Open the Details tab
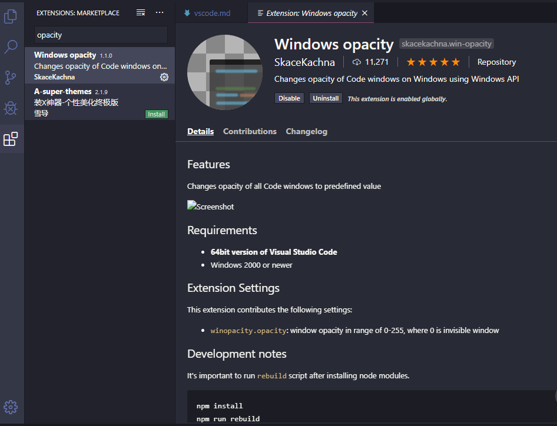The width and height of the screenshot is (557, 426). tap(200, 131)
